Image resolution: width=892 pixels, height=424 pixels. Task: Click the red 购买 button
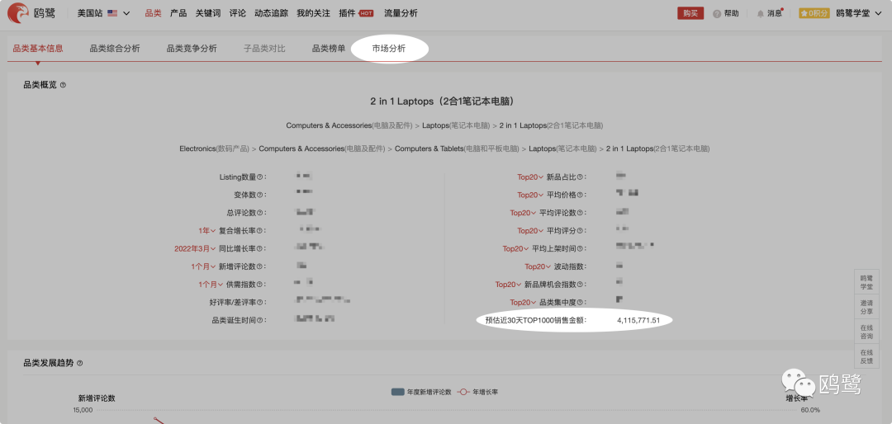[x=690, y=14]
